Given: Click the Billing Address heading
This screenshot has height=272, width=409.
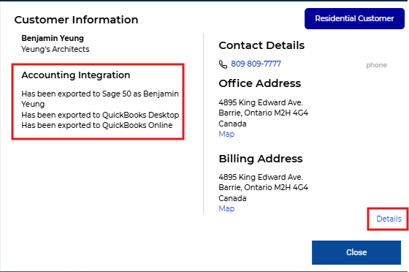Looking at the screenshot, I should click(x=261, y=159).
